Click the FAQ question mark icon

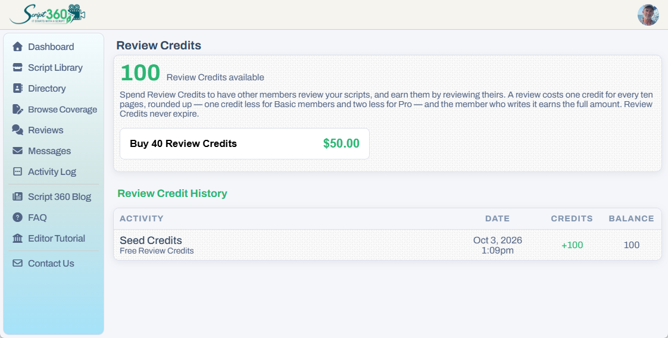point(17,218)
